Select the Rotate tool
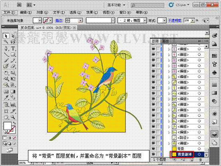The height and width of the screenshot is (166, 221). click(6, 73)
